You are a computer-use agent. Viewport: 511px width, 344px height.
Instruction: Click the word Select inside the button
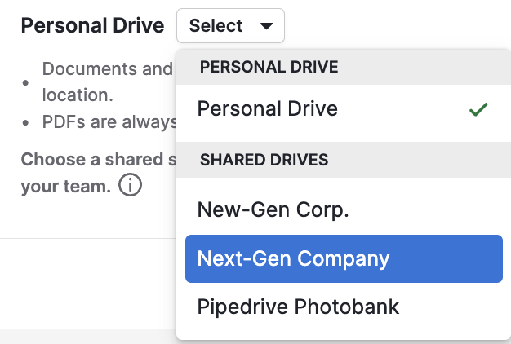(216, 26)
